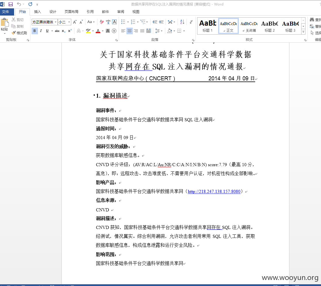
Task: Open phonetic guide (wén) icon
Action: (x=108, y=22)
